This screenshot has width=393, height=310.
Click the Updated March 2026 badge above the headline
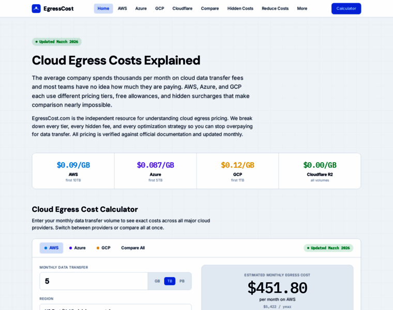[57, 41]
